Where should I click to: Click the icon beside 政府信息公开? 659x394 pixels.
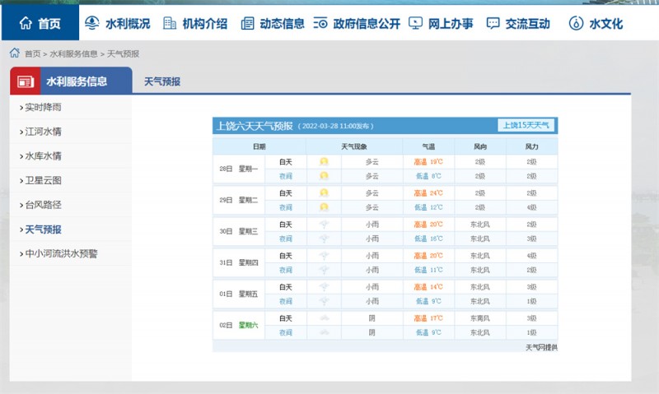[x=320, y=23]
